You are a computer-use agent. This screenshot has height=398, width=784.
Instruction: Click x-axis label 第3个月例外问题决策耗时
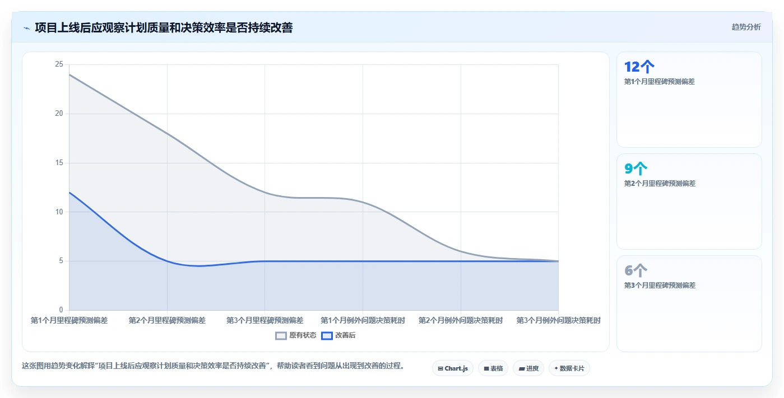click(558, 320)
